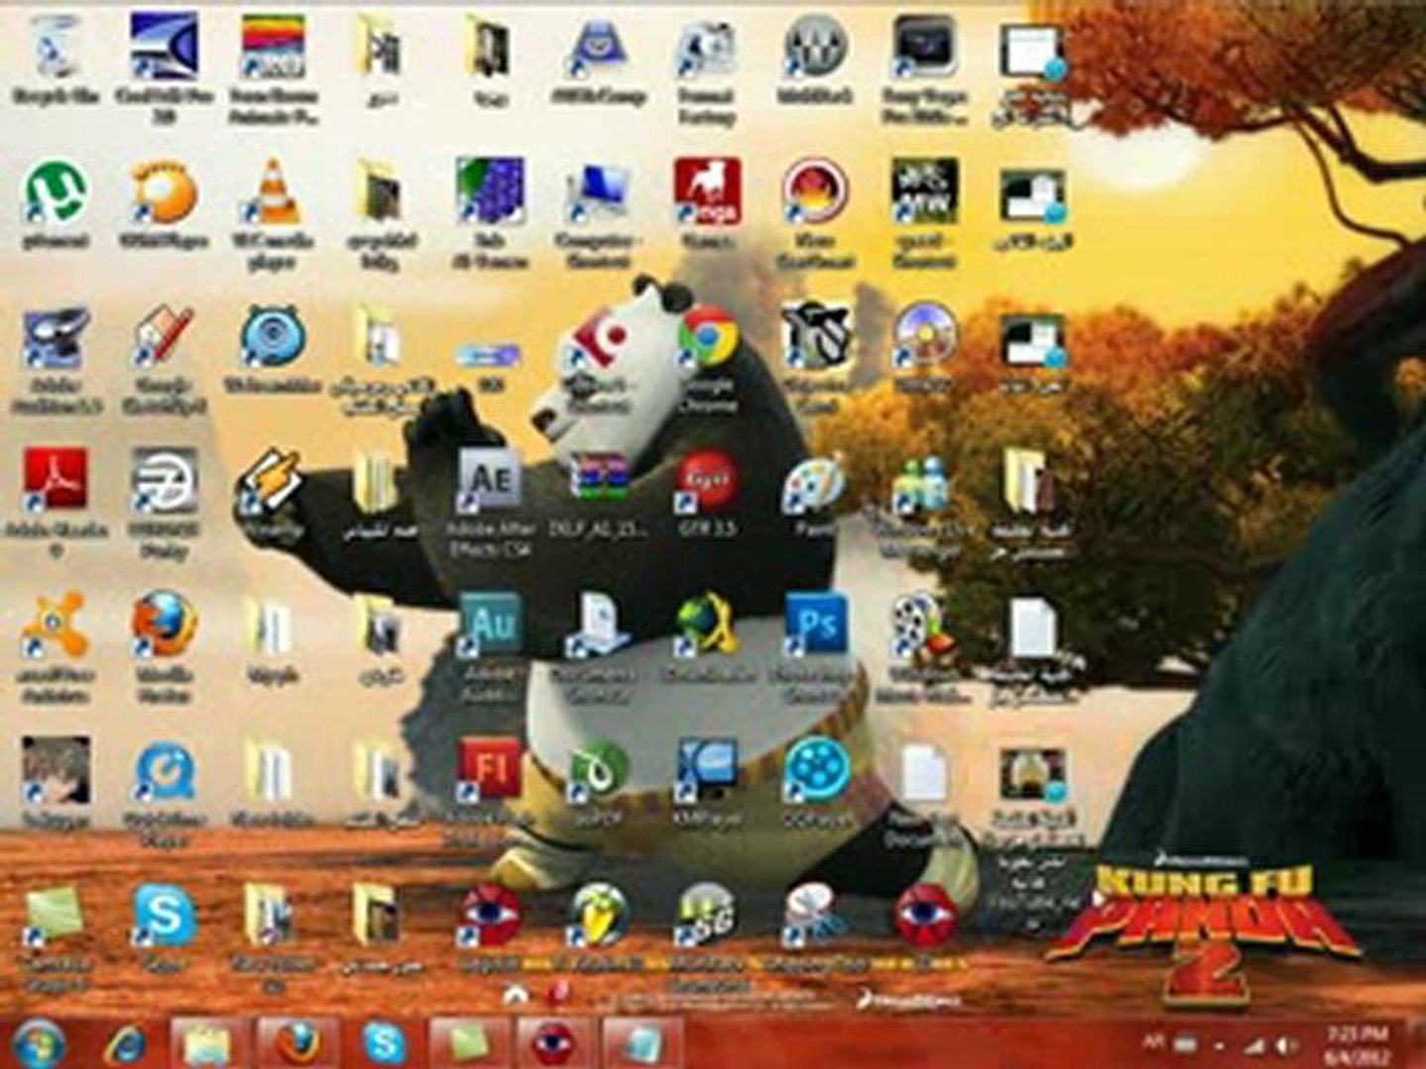This screenshot has width=1426, height=1069.
Task: Open the Adobe Reader 9 shortcut
Action: (55, 503)
